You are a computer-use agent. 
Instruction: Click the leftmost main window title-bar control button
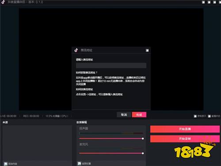point(203,2)
